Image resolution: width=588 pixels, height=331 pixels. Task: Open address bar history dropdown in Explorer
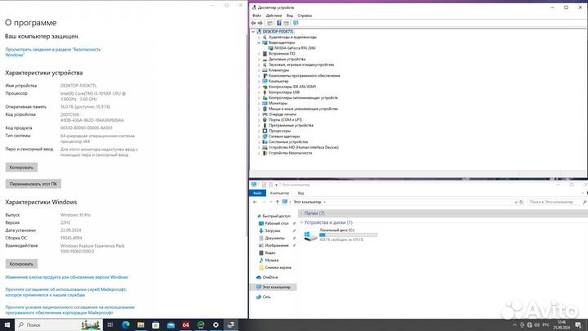pyautogui.click(x=515, y=202)
